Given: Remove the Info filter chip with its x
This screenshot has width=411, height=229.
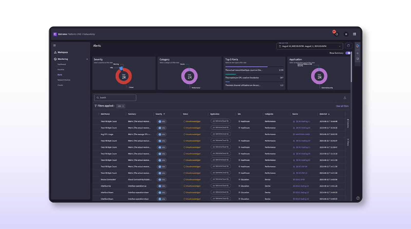Looking at the screenshot, I should tap(123, 106).
